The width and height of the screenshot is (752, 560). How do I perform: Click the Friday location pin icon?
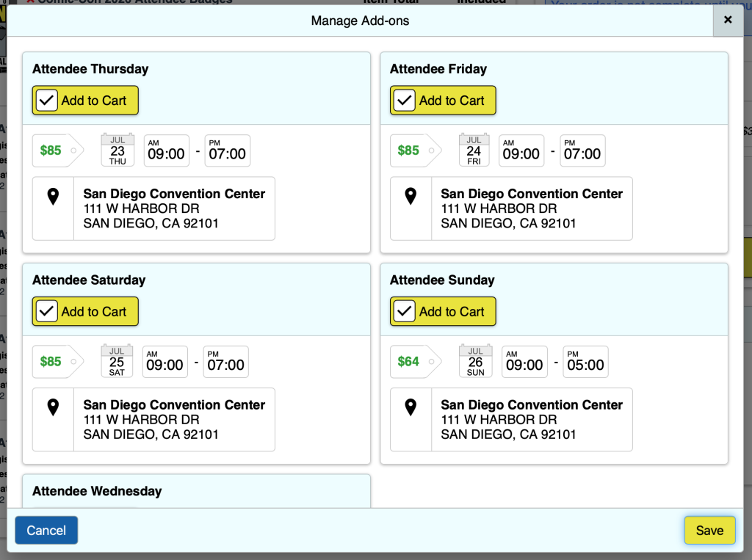tap(411, 197)
